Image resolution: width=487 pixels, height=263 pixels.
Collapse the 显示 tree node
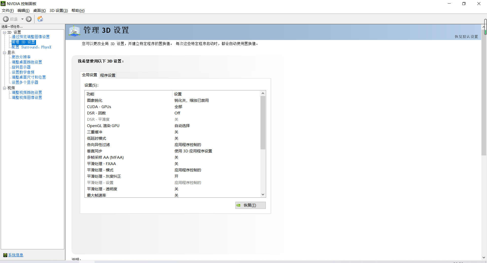tap(4, 53)
